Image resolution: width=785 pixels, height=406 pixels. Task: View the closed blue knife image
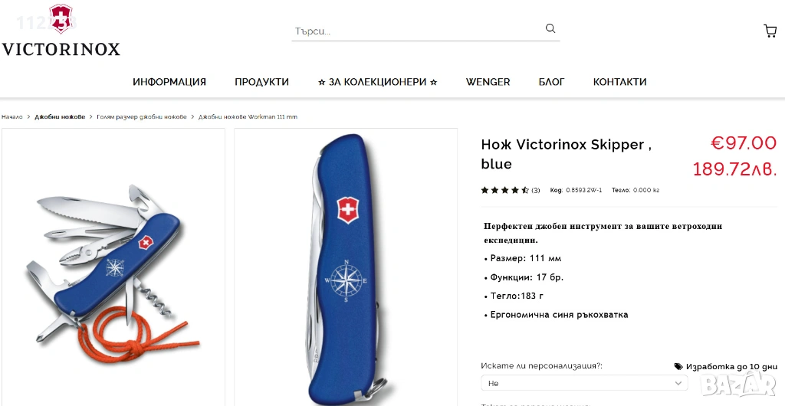[x=346, y=267]
